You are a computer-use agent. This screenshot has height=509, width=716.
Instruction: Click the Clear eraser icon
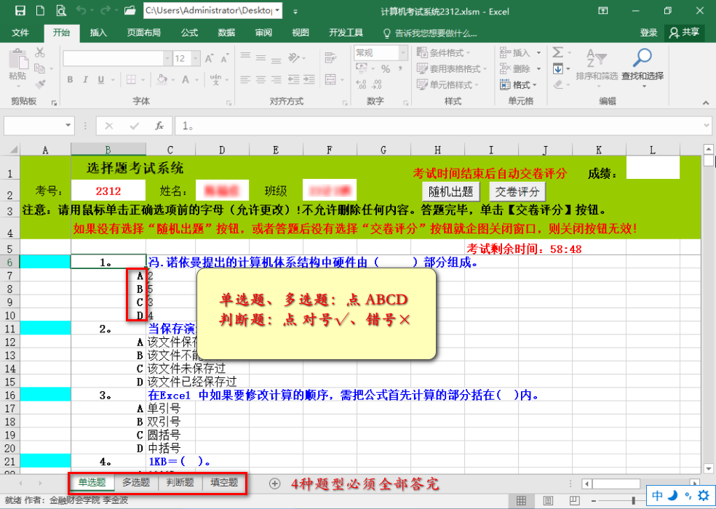pos(557,84)
